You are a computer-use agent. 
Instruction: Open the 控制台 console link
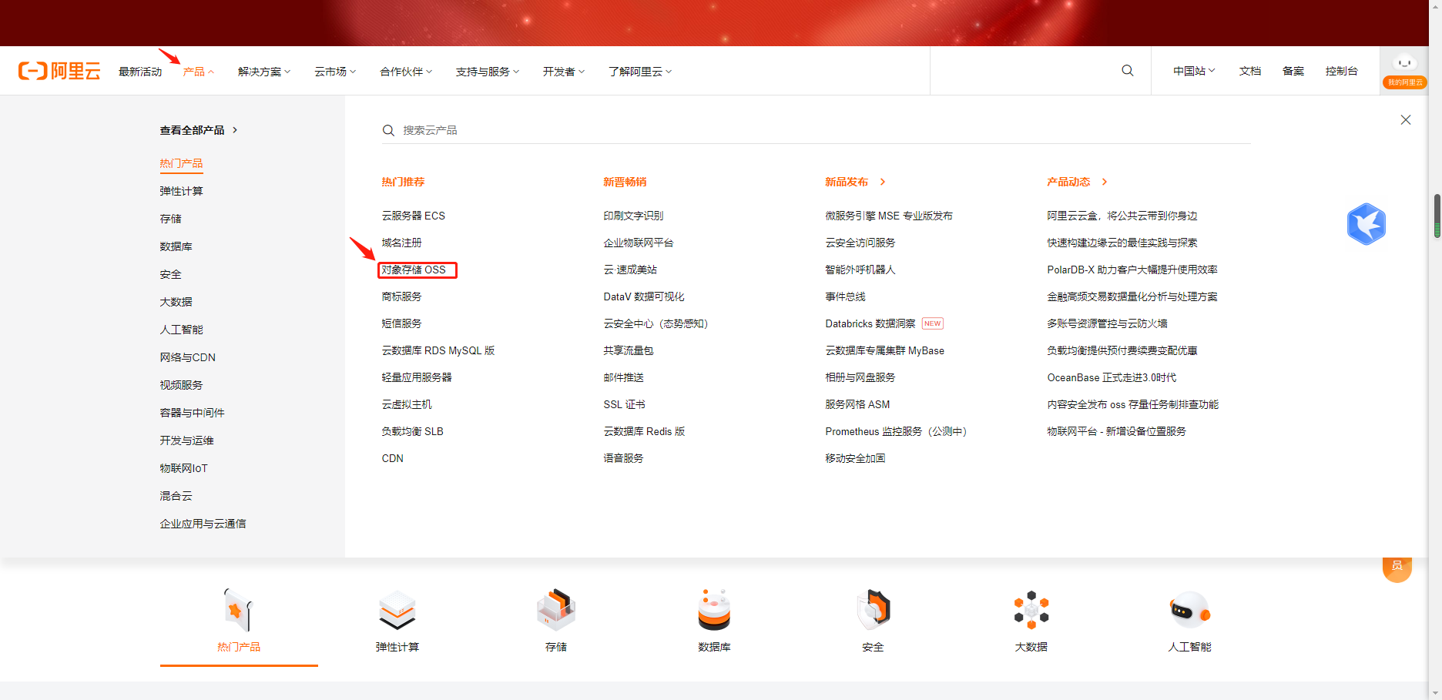1342,71
